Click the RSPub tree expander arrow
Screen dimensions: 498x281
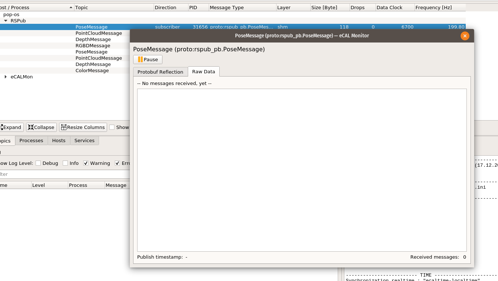[x=5, y=21]
